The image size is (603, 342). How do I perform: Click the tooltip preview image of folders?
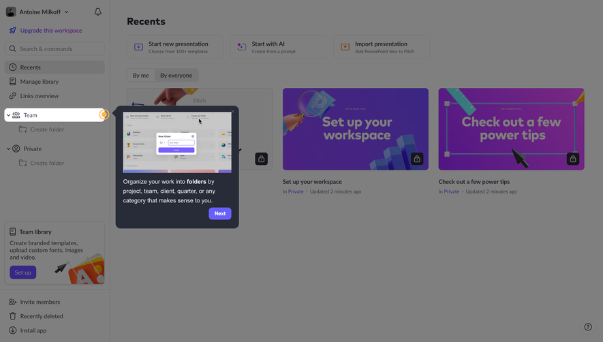coord(177,142)
